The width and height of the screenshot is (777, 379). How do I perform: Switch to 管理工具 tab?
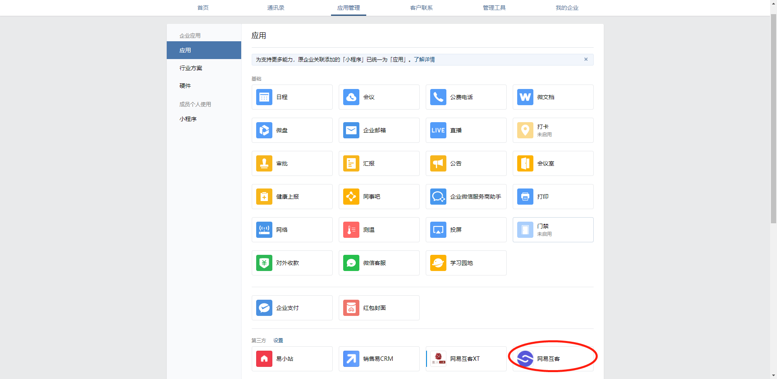coord(494,8)
